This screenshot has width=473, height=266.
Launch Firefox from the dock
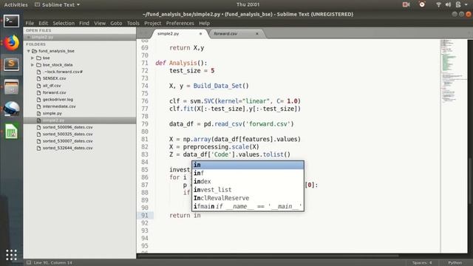point(11,43)
